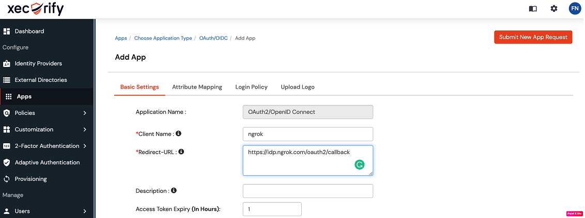The image size is (585, 218).
Task: Click the Manage section label
Action: coord(13,195)
